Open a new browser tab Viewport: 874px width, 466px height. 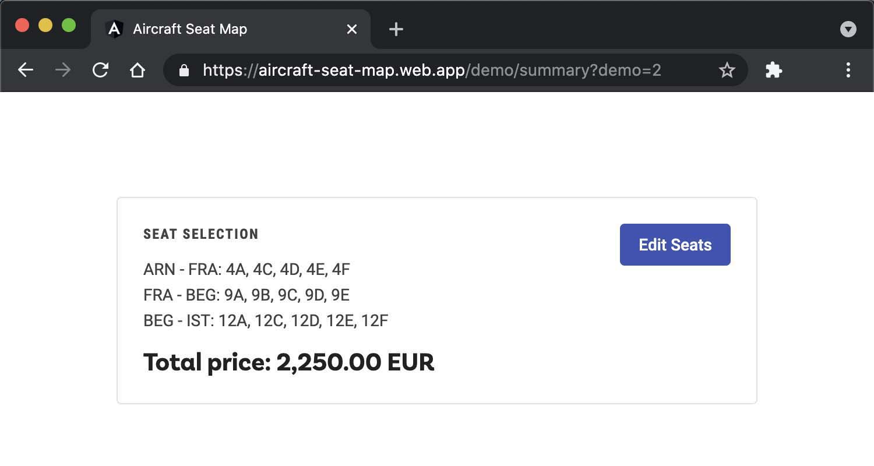(x=396, y=29)
